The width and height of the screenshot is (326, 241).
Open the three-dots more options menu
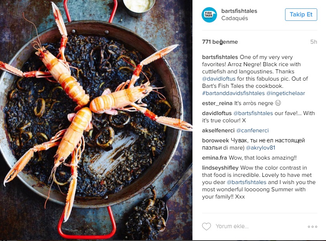pyautogui.click(x=312, y=227)
